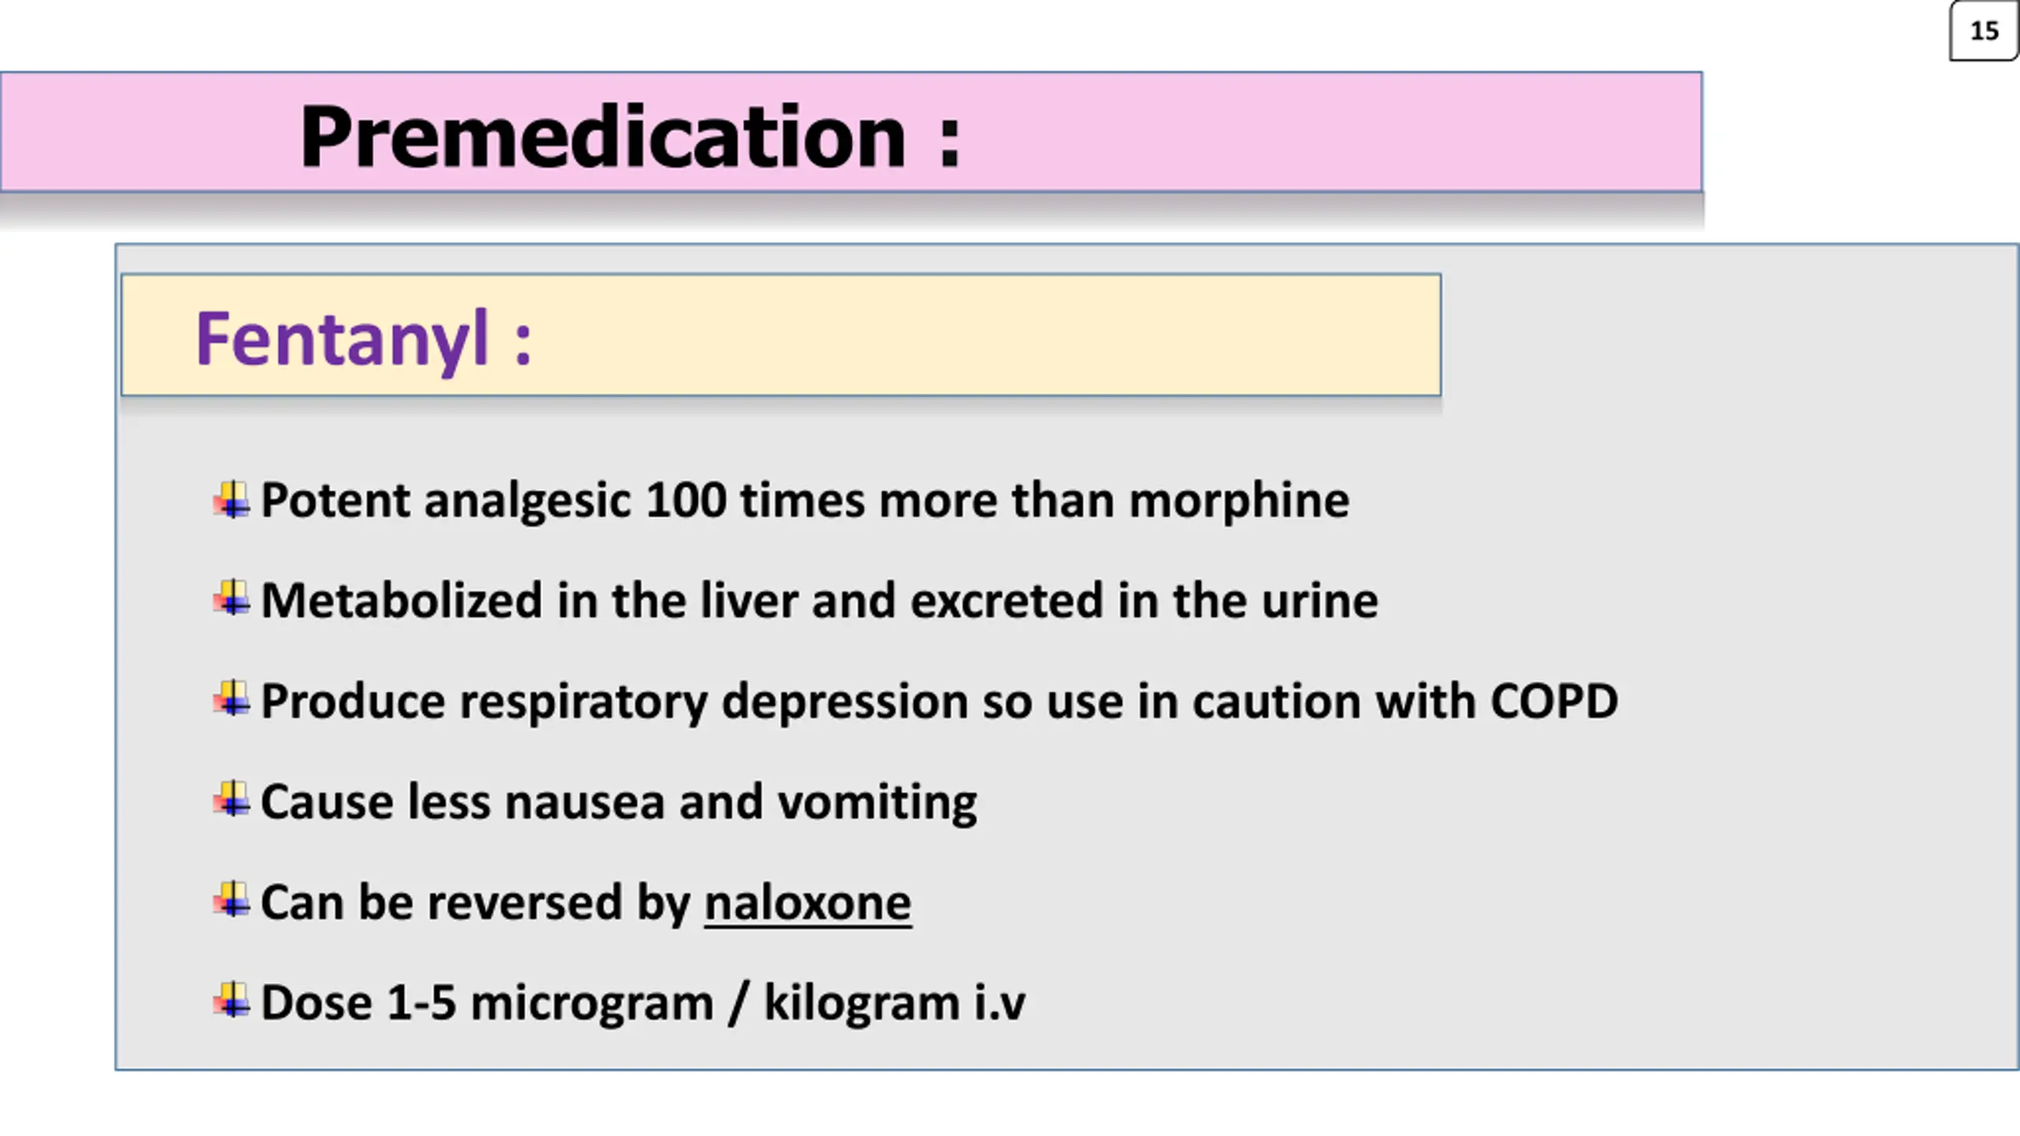Click the word morphine in the first bullet
This screenshot has width=2020, height=1136.
1239,501
